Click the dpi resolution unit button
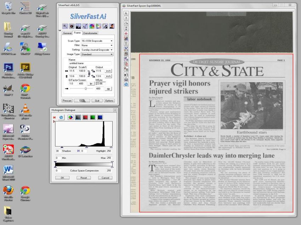 coord(108,89)
